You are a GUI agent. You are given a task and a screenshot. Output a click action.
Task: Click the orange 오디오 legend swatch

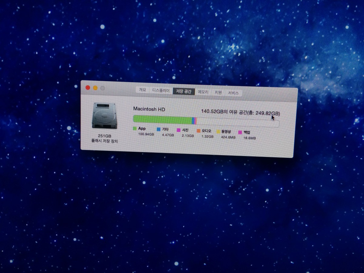click(198, 131)
